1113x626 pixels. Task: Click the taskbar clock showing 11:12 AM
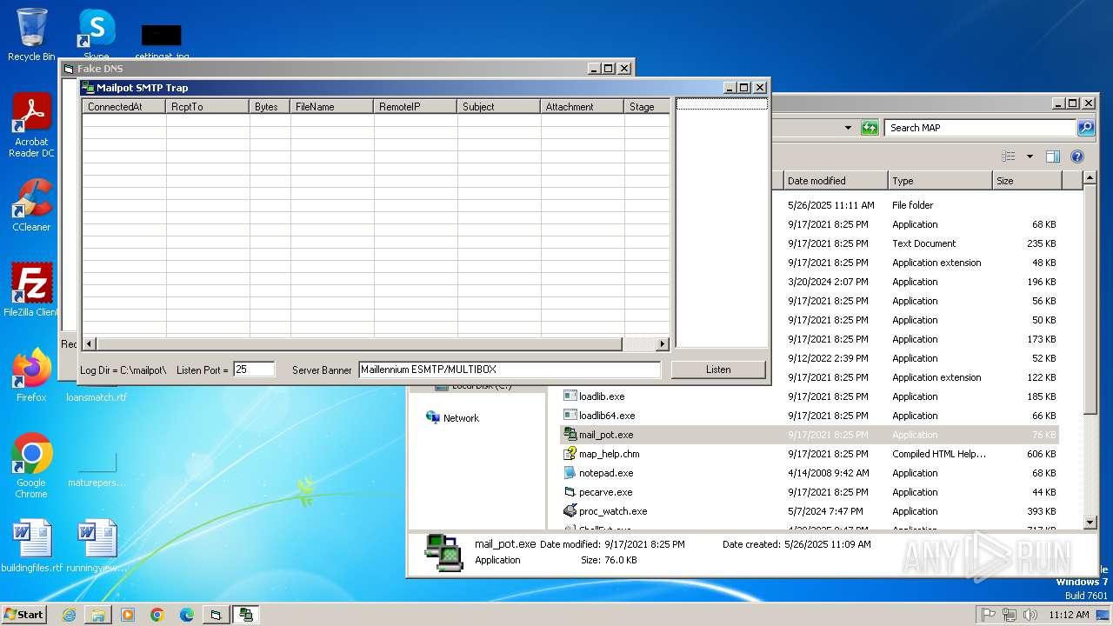(x=1069, y=615)
